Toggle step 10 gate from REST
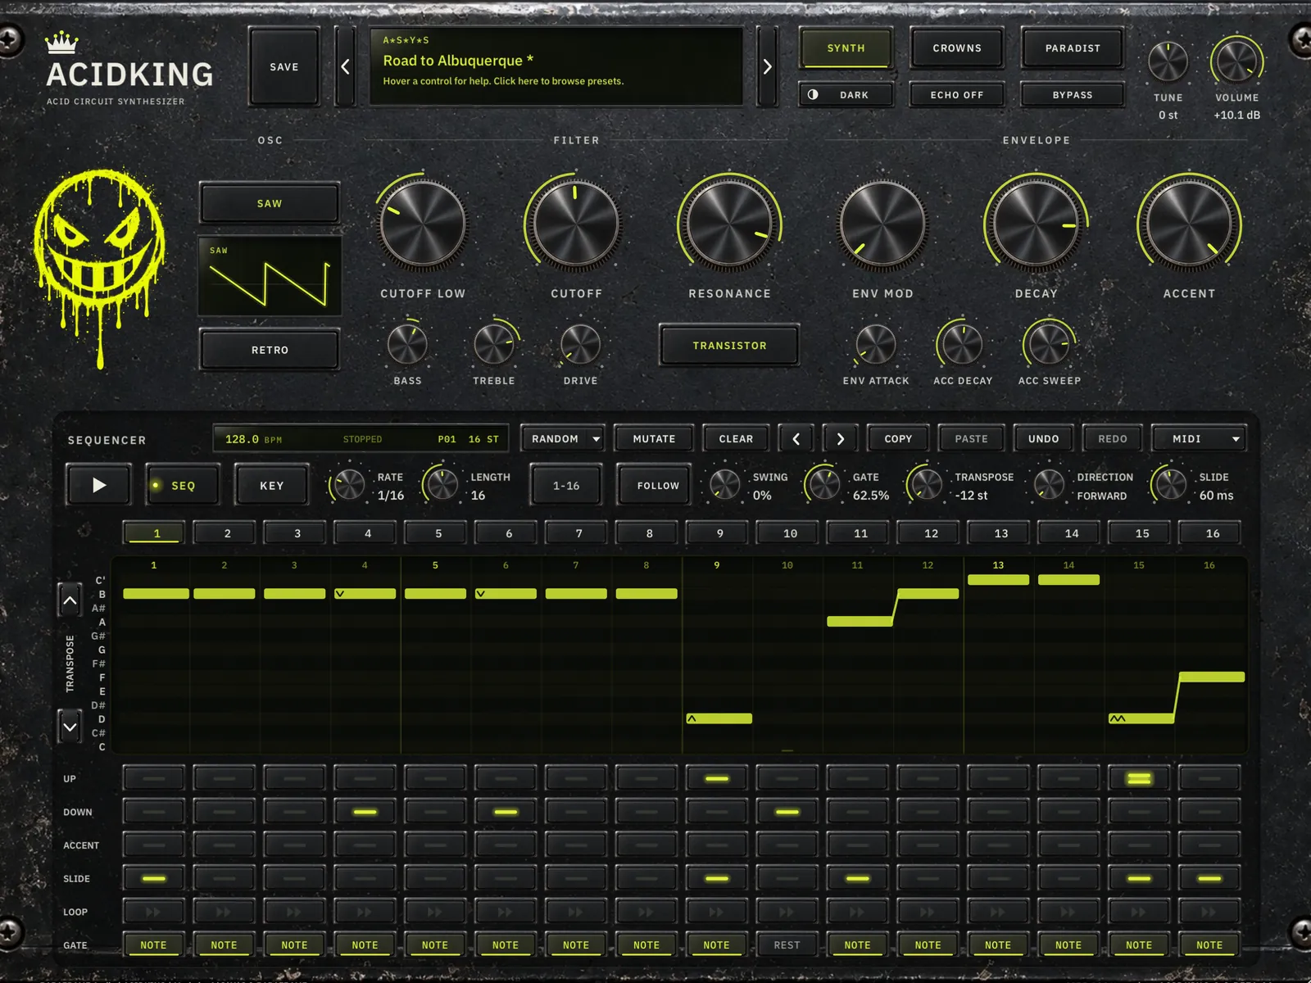The width and height of the screenshot is (1311, 983). point(787,944)
